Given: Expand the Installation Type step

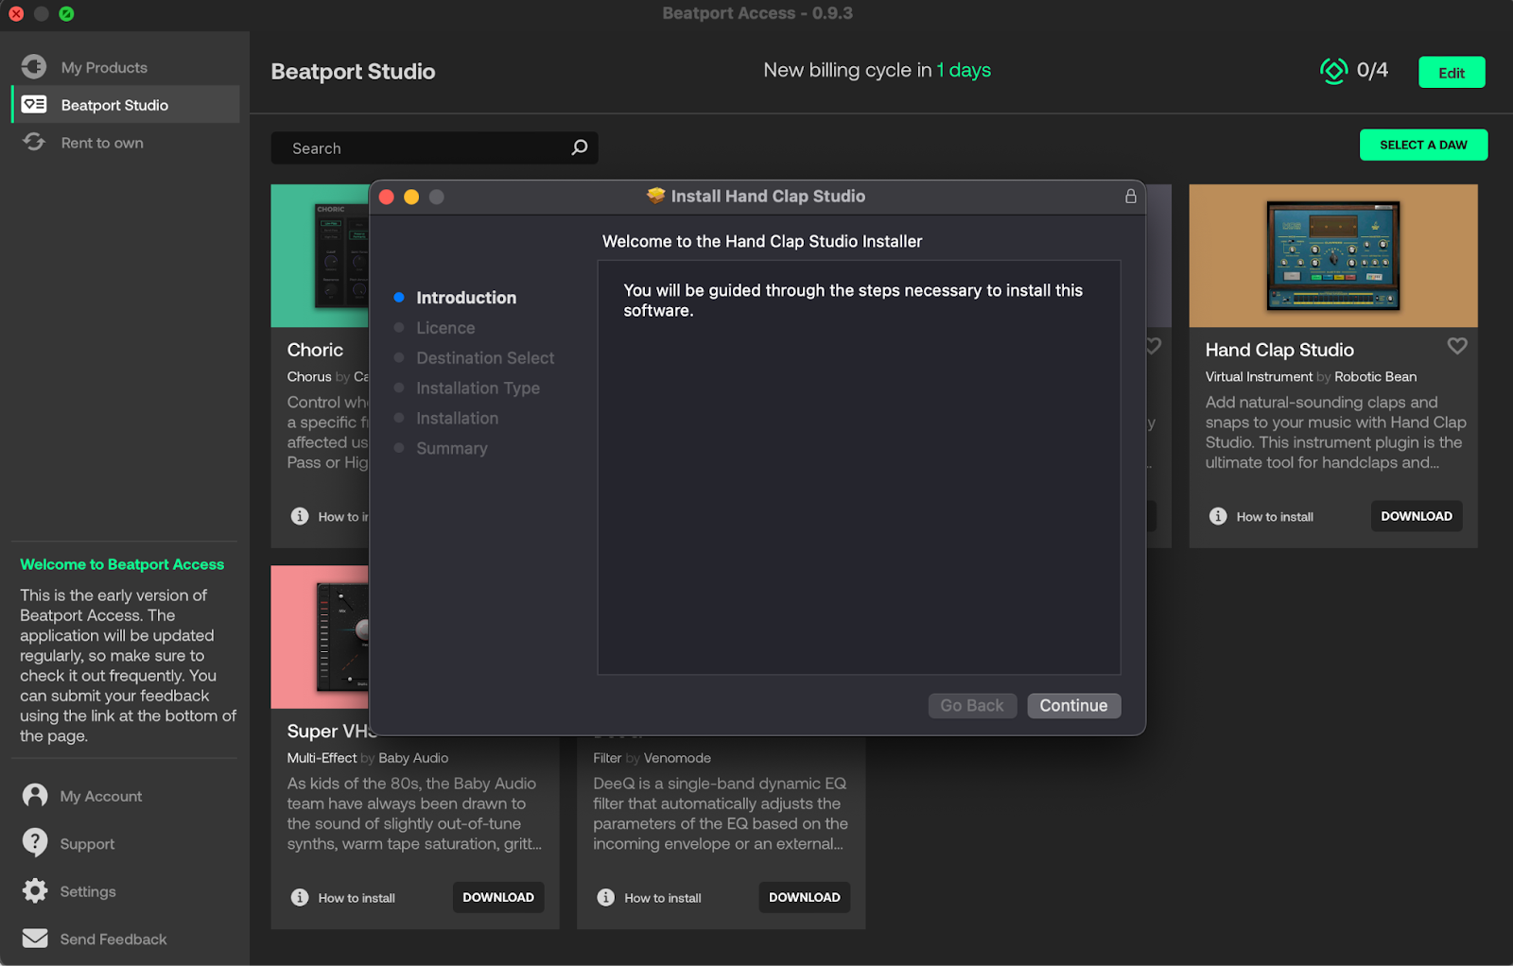Looking at the screenshot, I should [x=478, y=388].
